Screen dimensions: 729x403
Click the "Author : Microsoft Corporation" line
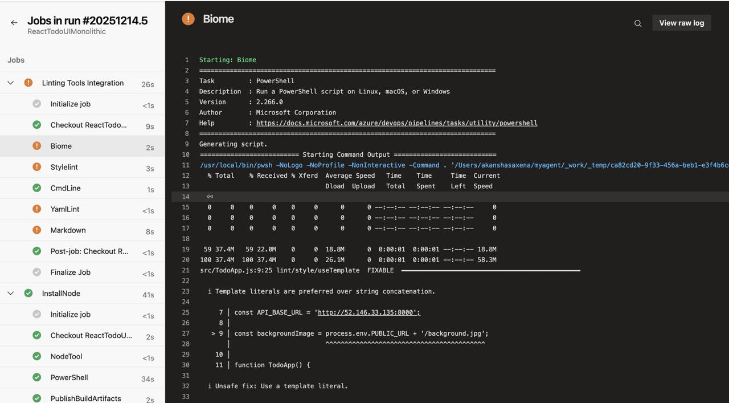(268, 112)
